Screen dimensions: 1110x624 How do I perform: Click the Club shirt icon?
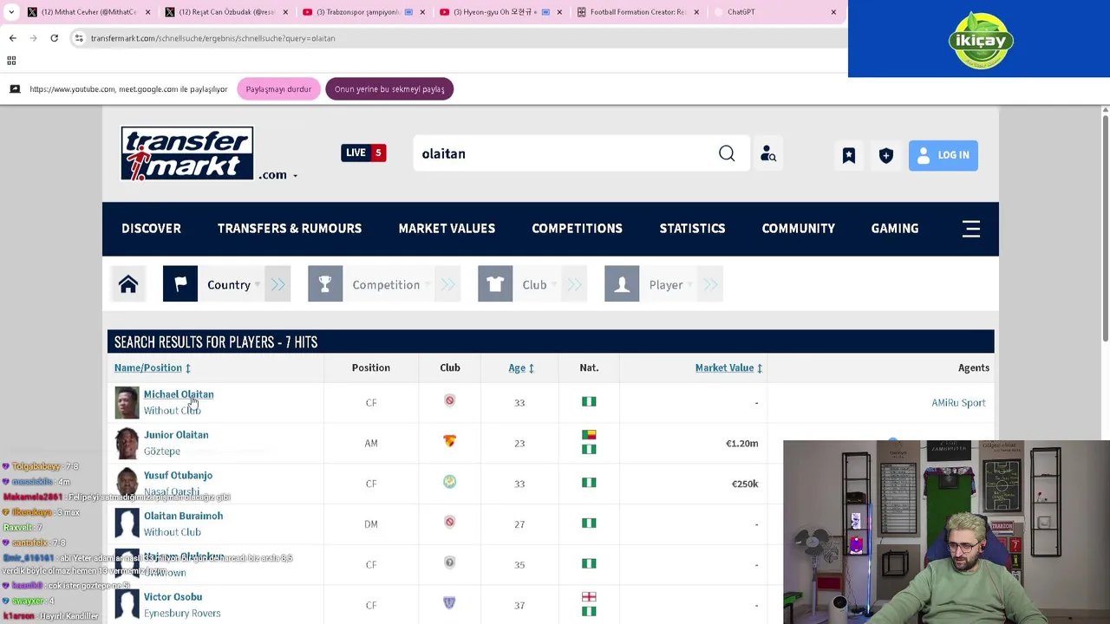(x=495, y=284)
